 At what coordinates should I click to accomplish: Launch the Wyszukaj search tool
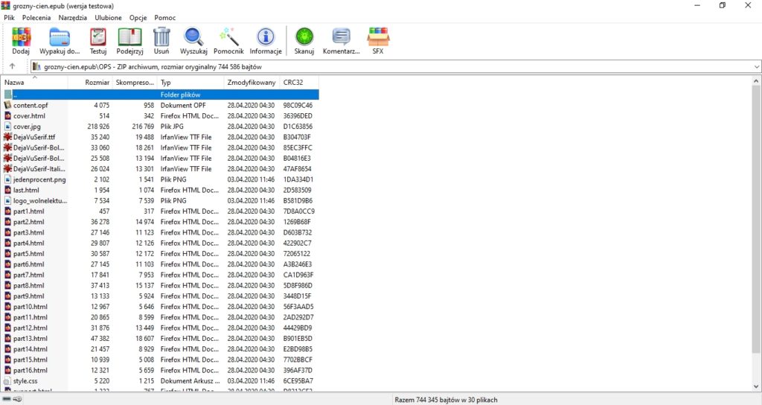coord(193,41)
